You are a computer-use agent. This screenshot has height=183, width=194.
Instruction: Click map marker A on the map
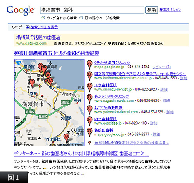click(48, 76)
